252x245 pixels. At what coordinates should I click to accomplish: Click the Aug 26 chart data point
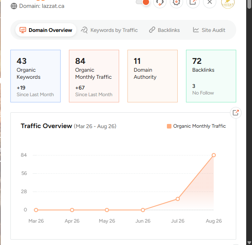(x=213, y=155)
